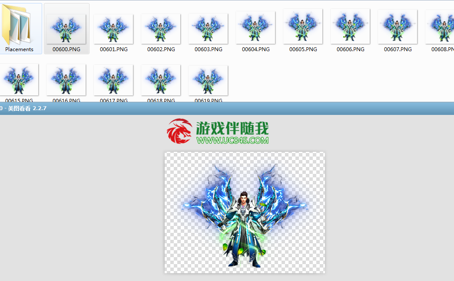Select the 00600.PNG thumbnail image
The image size is (454, 281).
(66, 29)
